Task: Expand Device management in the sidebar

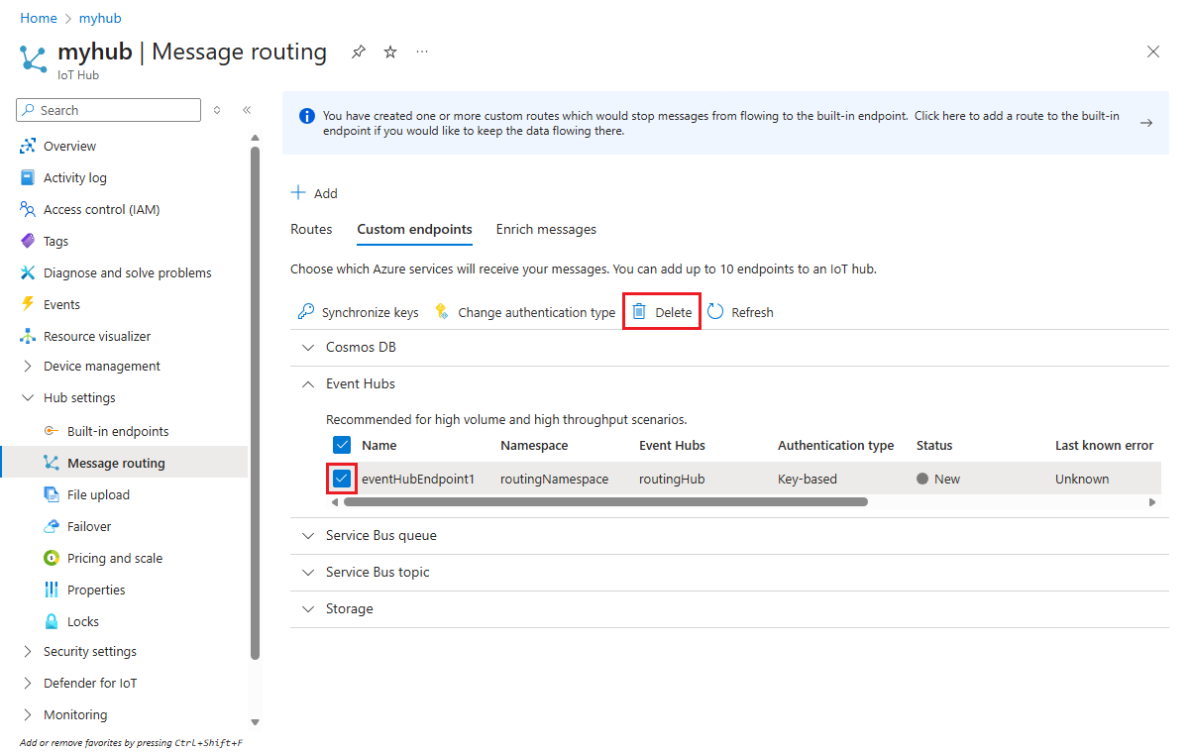Action: [28, 366]
